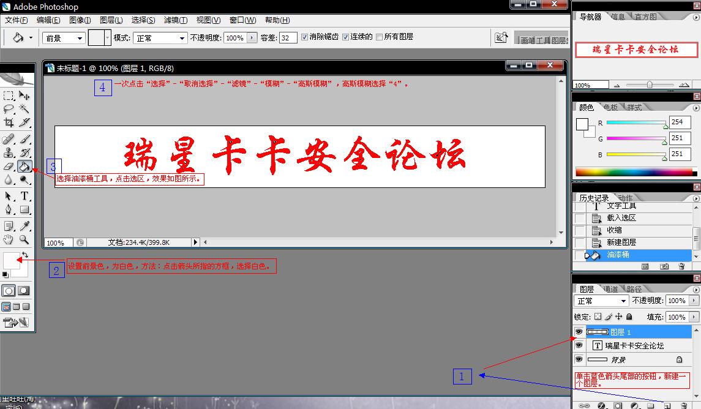Toggle lock position in Layers panel

tap(619, 317)
